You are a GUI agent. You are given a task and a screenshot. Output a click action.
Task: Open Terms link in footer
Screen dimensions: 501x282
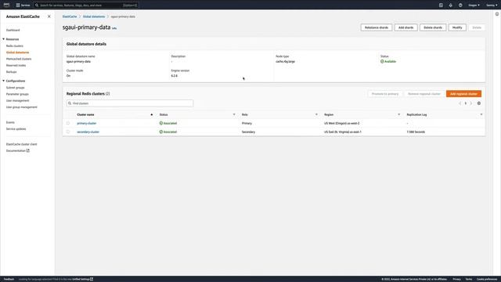tap(468, 279)
